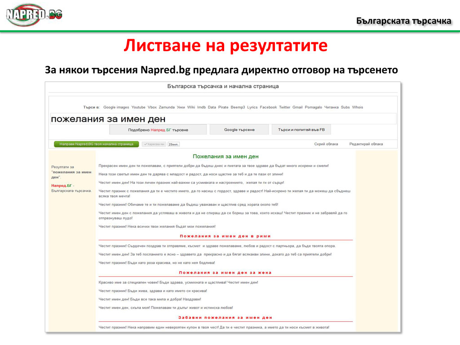
Task: Select the Facebook search link
Action: point(268,107)
